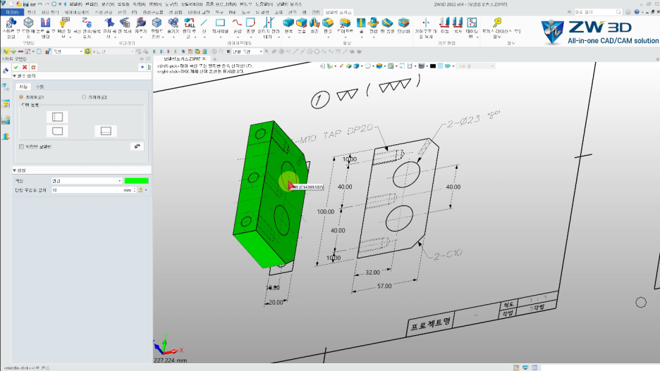Close the Z3PRT document tab

pyautogui.click(x=204, y=59)
